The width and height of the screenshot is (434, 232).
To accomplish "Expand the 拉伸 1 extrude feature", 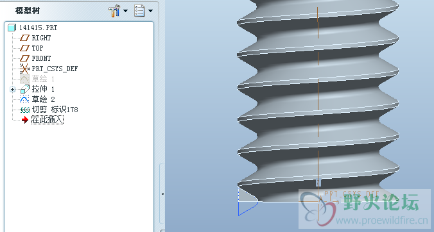I will (x=12, y=89).
